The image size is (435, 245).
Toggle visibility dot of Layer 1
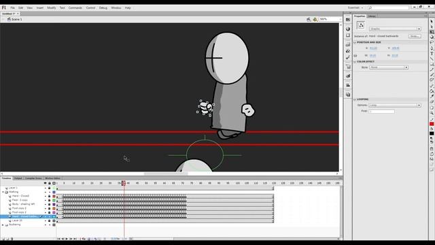pyautogui.click(x=46, y=188)
